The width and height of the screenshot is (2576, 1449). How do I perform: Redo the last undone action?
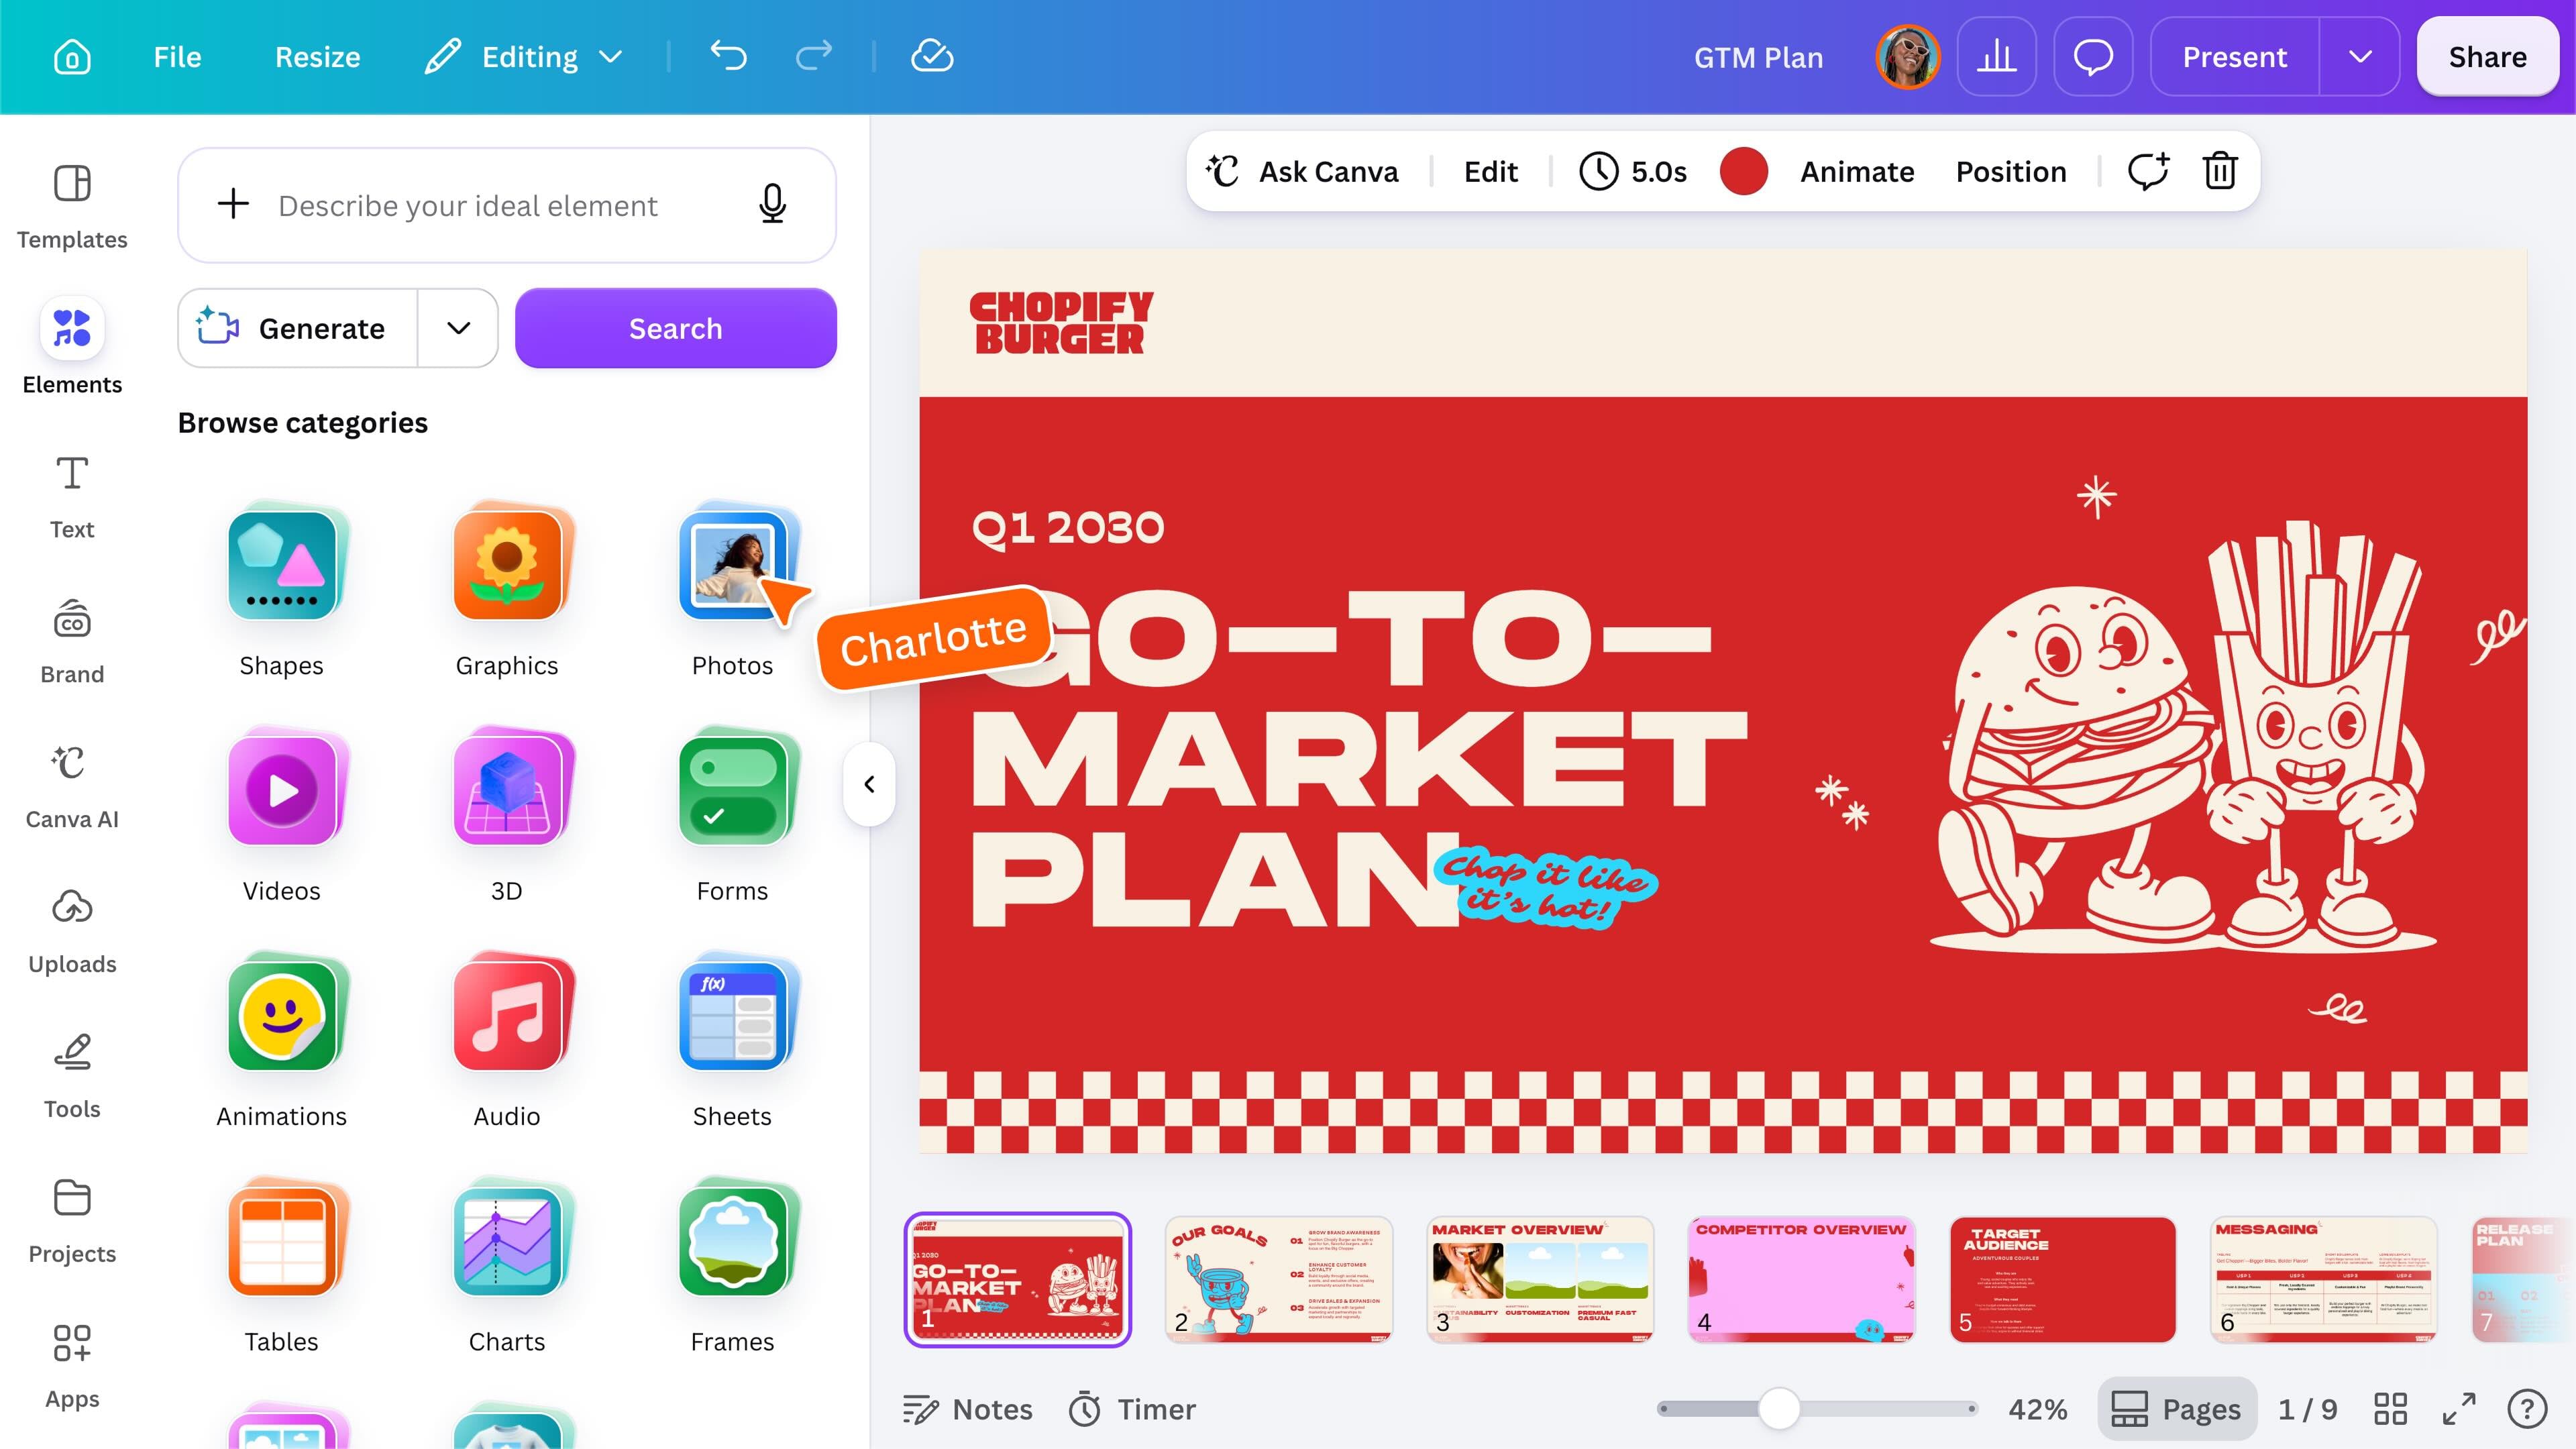(x=813, y=56)
